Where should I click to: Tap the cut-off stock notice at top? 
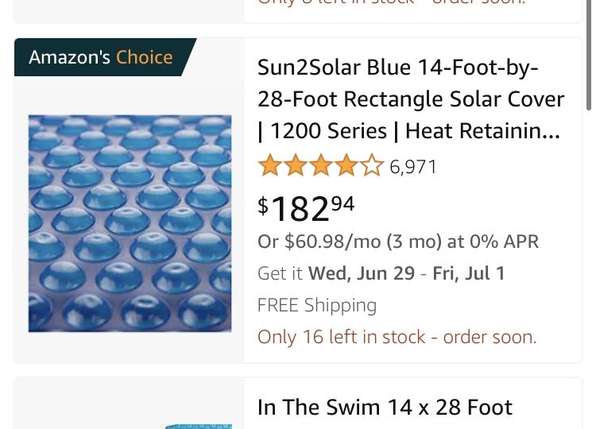[391, 2]
